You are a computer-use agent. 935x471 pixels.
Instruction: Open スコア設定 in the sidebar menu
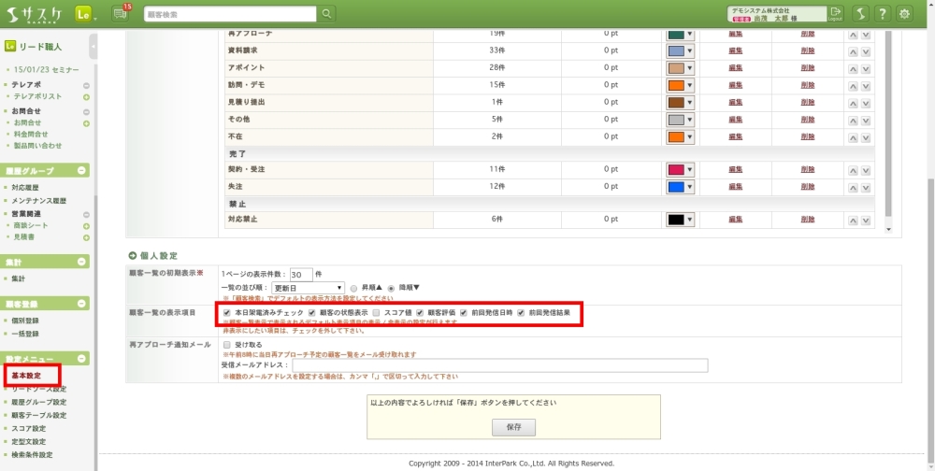pyautogui.click(x=29, y=428)
